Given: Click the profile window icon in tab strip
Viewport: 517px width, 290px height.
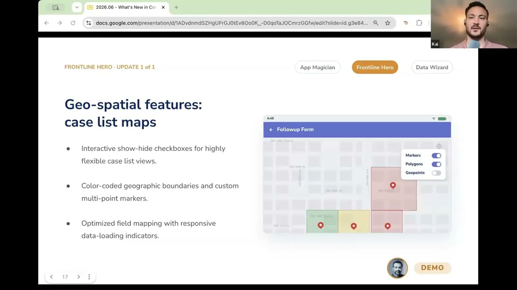Looking at the screenshot, I should (x=56, y=7).
